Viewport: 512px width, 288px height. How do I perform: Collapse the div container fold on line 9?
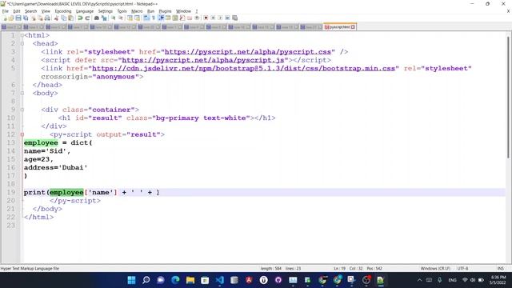tap(22, 110)
